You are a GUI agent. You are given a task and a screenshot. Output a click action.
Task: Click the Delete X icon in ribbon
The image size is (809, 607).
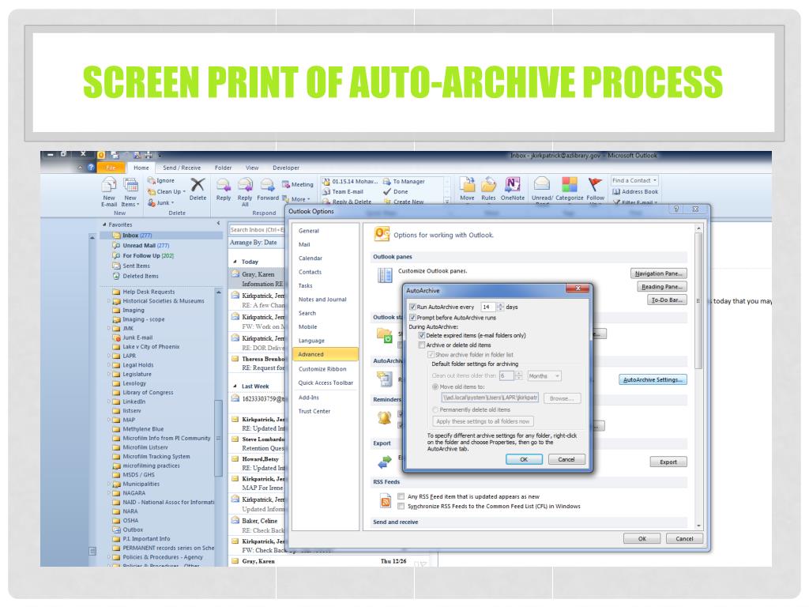[x=198, y=185]
